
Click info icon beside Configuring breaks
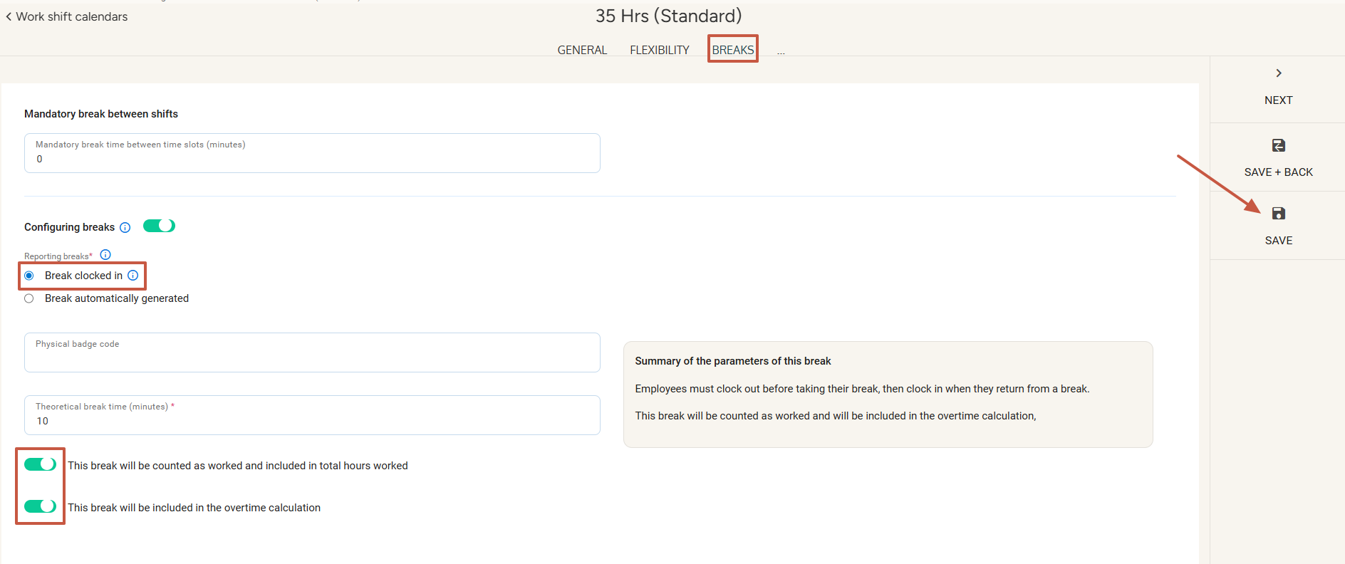coord(125,228)
